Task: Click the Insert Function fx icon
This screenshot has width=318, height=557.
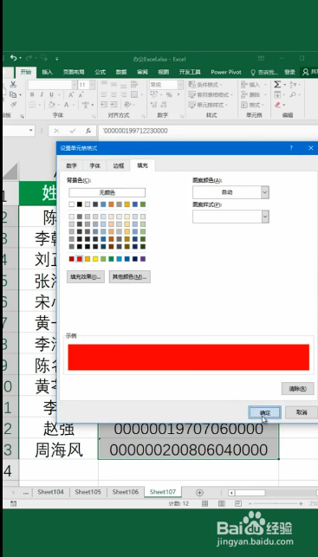Action: pos(88,131)
